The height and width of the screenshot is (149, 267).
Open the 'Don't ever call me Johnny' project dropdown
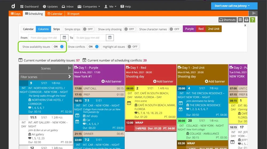[x=234, y=6]
